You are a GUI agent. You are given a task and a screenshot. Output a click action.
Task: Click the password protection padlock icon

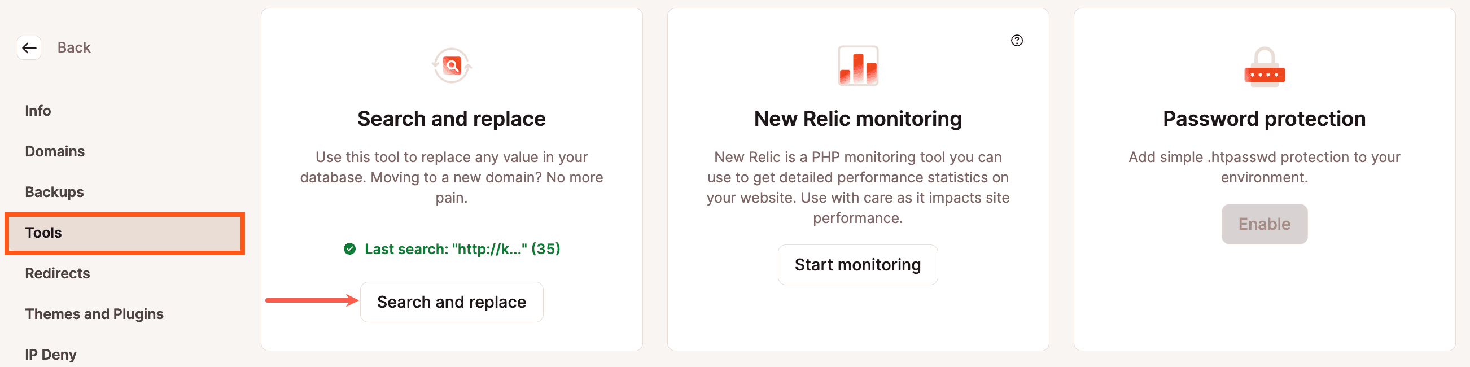pyautogui.click(x=1264, y=67)
